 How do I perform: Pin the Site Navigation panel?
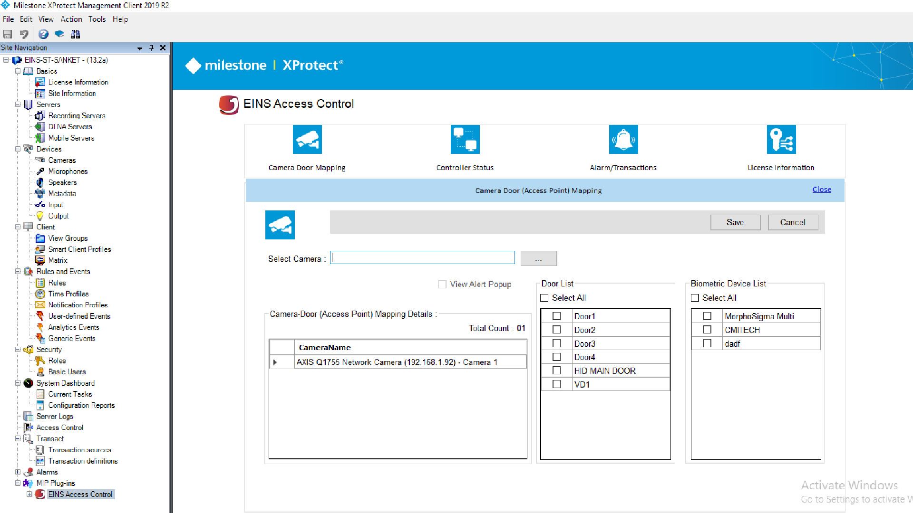pyautogui.click(x=151, y=47)
